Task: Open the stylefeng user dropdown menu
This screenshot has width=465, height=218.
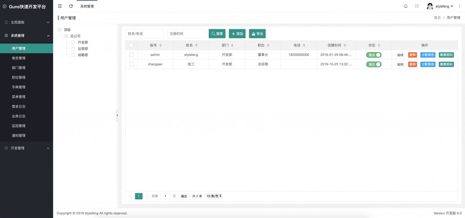Action: click(x=444, y=6)
